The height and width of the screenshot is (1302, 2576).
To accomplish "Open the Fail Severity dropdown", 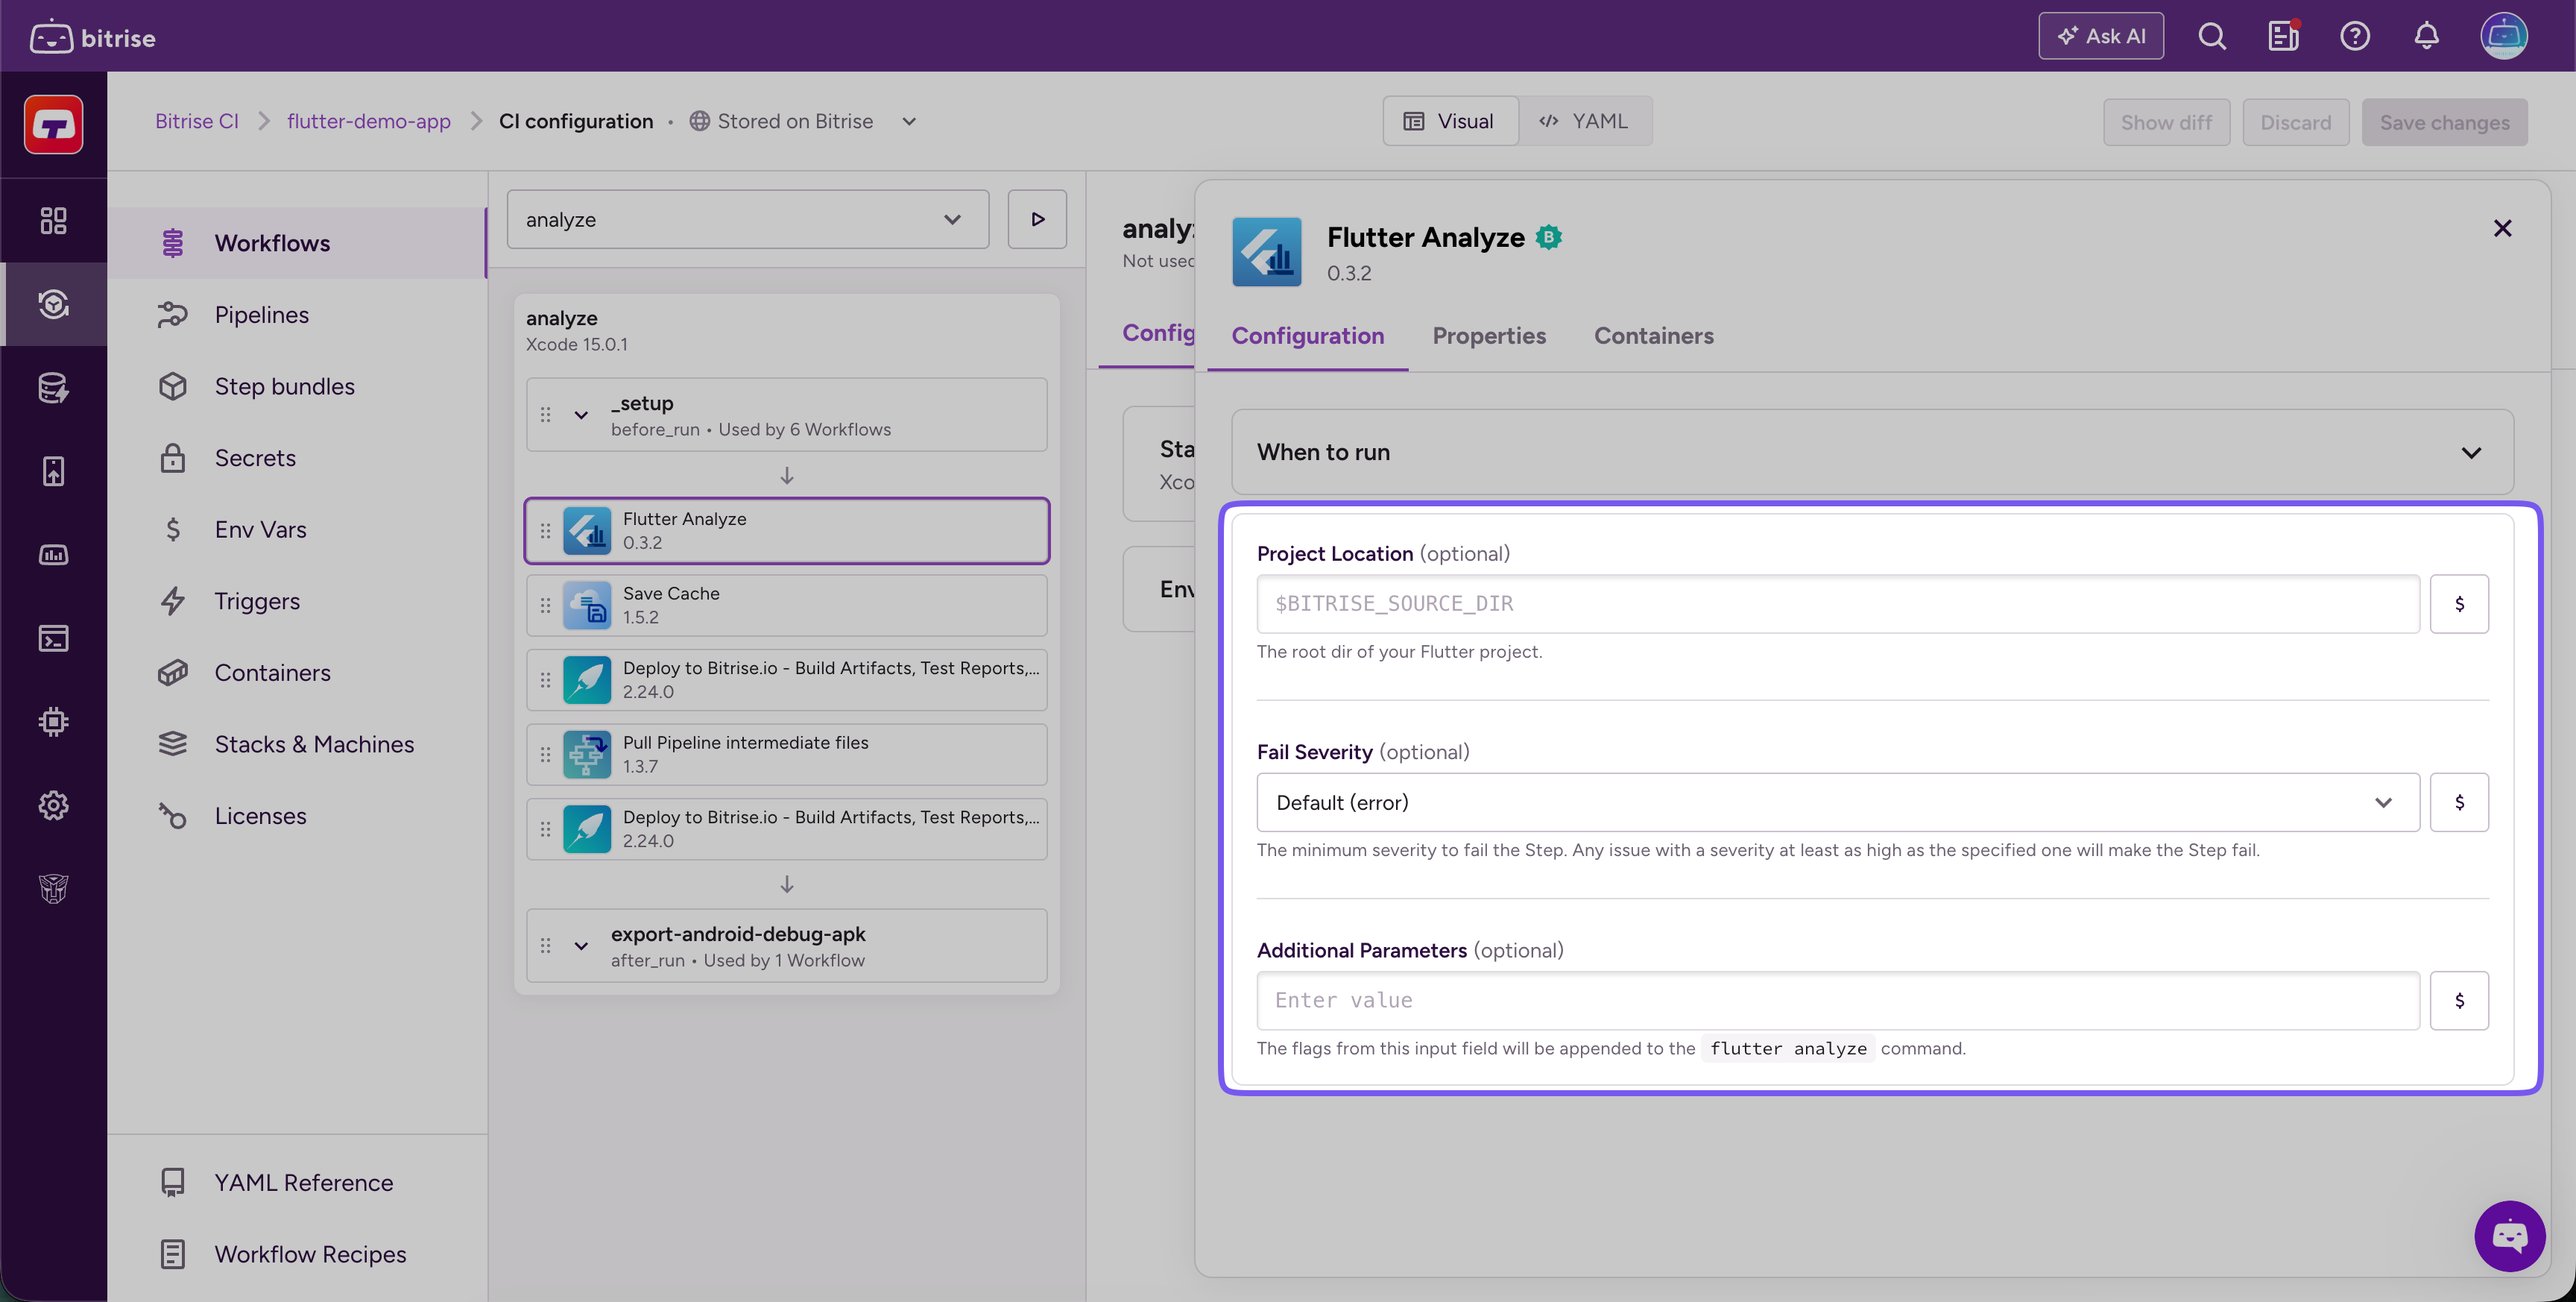I will pos(1837,802).
